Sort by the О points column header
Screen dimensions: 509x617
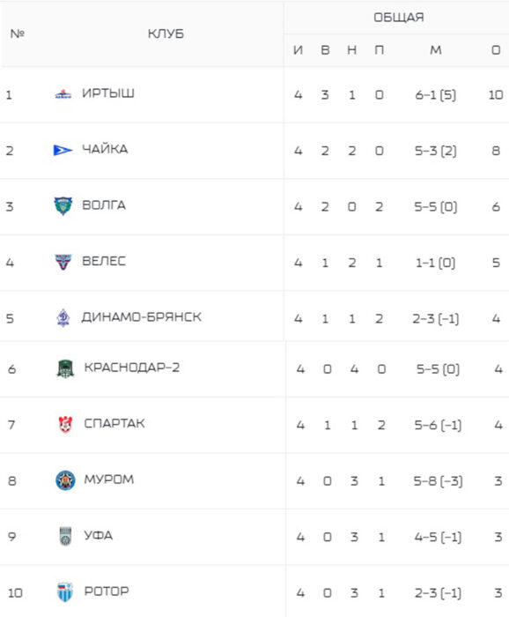tap(496, 50)
